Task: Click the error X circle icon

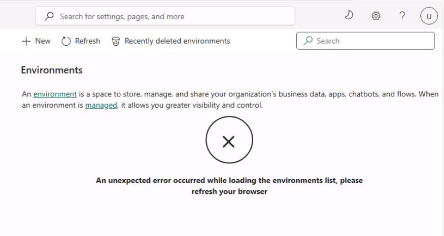Action: pyautogui.click(x=229, y=140)
